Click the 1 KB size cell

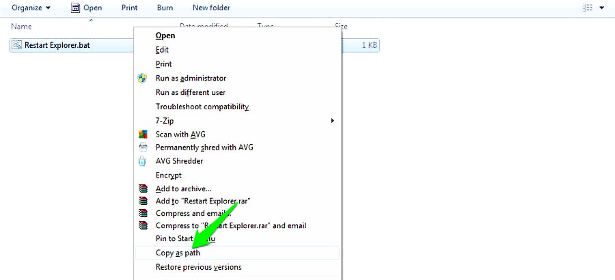[369, 45]
